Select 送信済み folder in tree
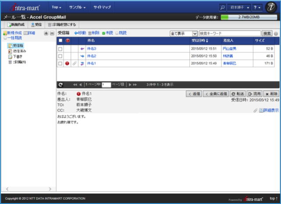The width and height of the screenshot is (281, 204). pos(17,51)
